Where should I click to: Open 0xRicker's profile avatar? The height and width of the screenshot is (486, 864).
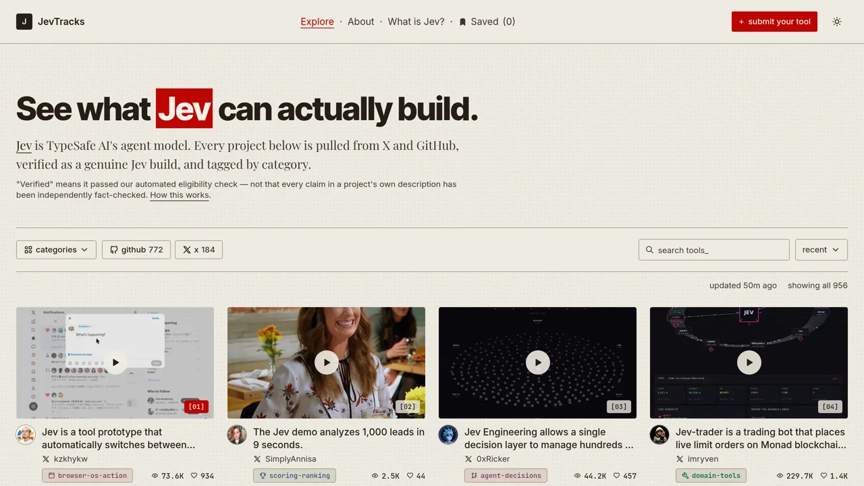(x=448, y=435)
